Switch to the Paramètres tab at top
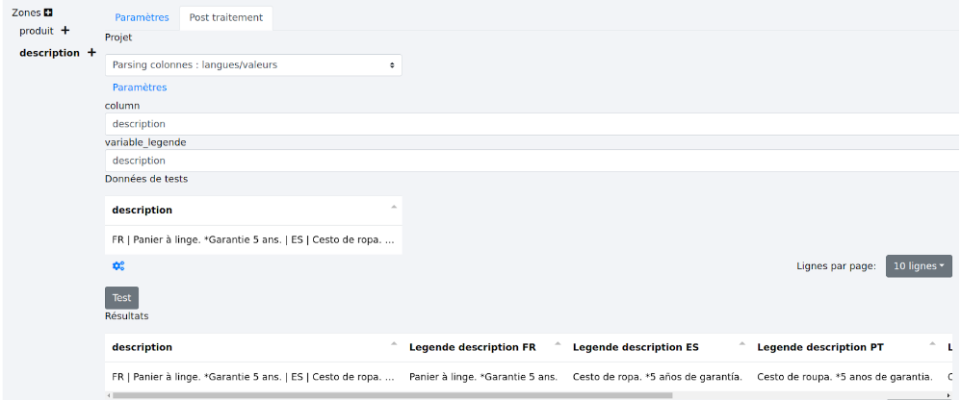Viewport: 961px width, 400px height. 142,17
